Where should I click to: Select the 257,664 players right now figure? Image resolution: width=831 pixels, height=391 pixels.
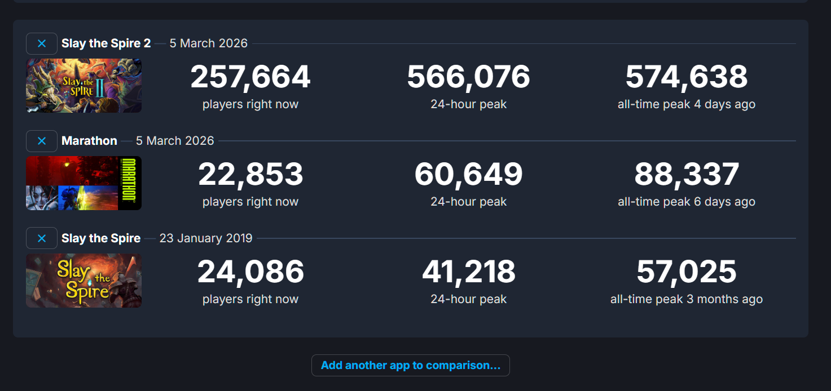pyautogui.click(x=250, y=77)
